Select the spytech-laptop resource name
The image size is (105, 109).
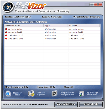click(15, 29)
